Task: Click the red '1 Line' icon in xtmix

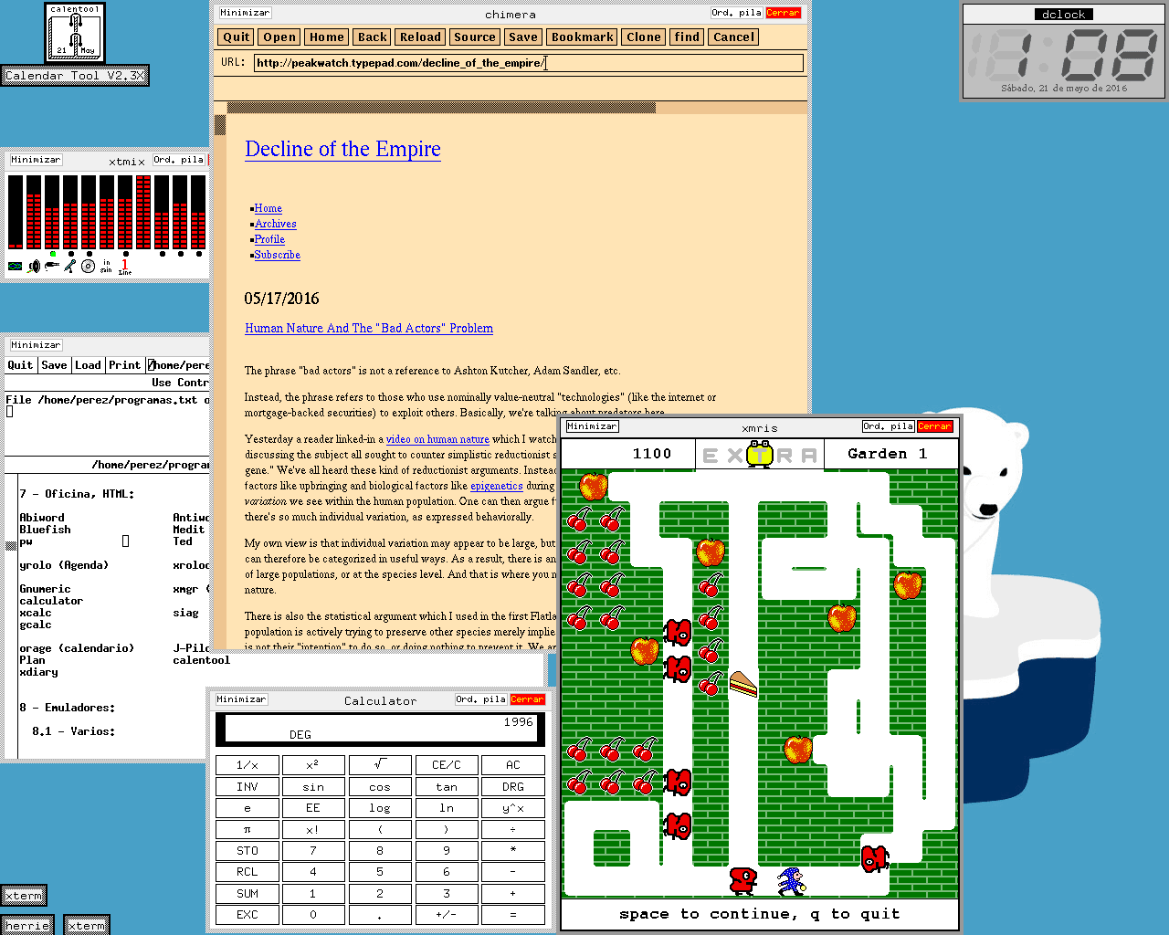Action: tap(125, 267)
